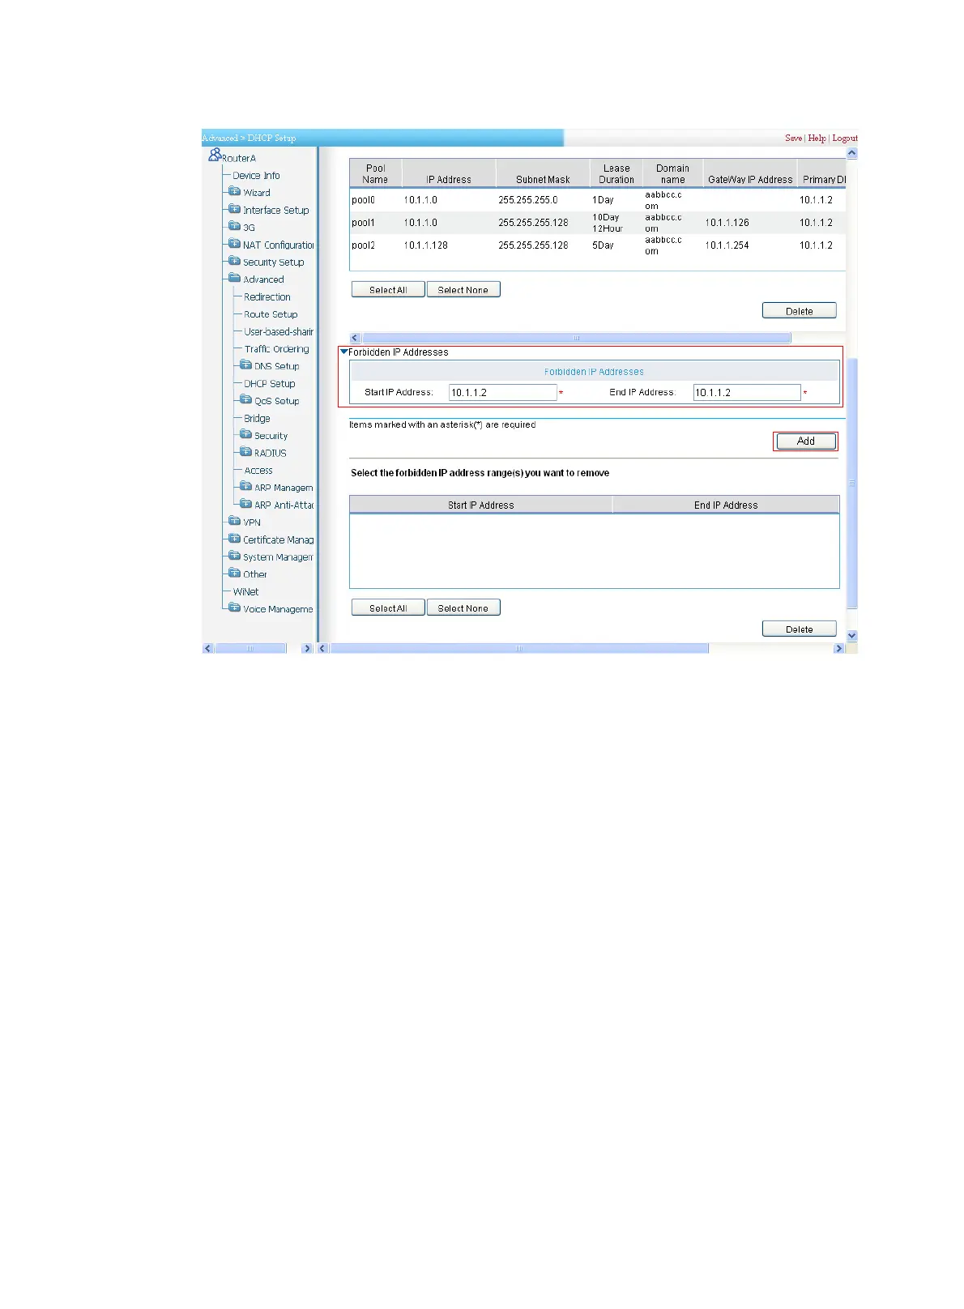Click Select None under forbidden address list
This screenshot has width=964, height=1309.
[463, 608]
